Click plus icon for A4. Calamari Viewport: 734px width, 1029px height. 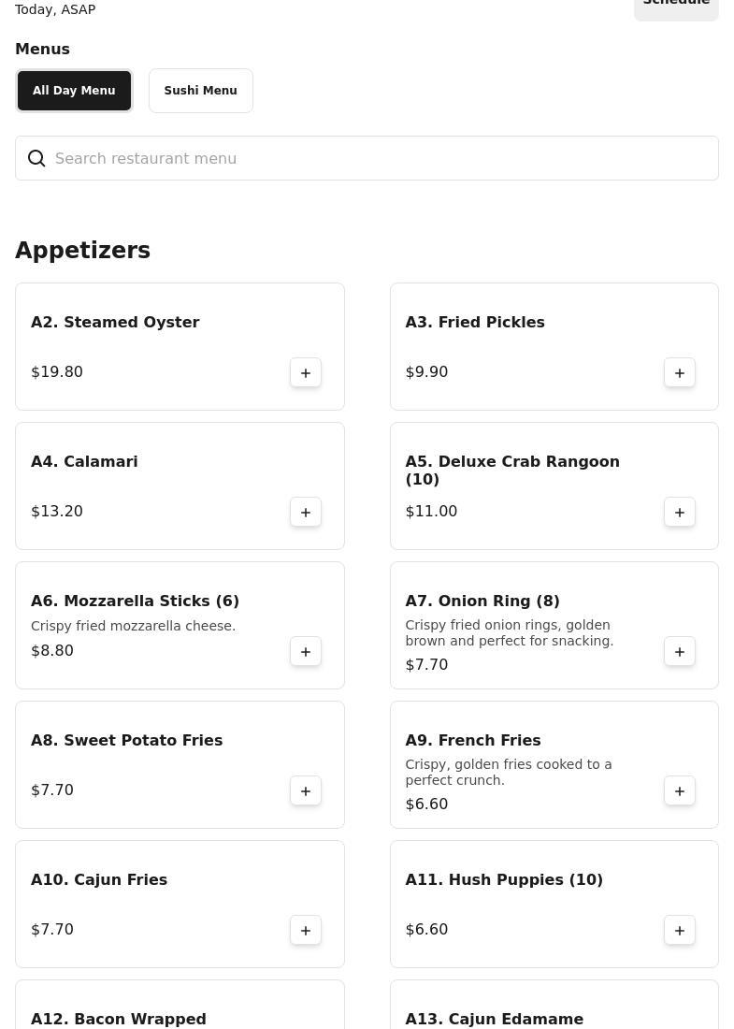click(306, 512)
